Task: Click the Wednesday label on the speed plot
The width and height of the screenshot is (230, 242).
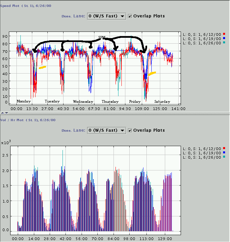Action: click(x=83, y=101)
